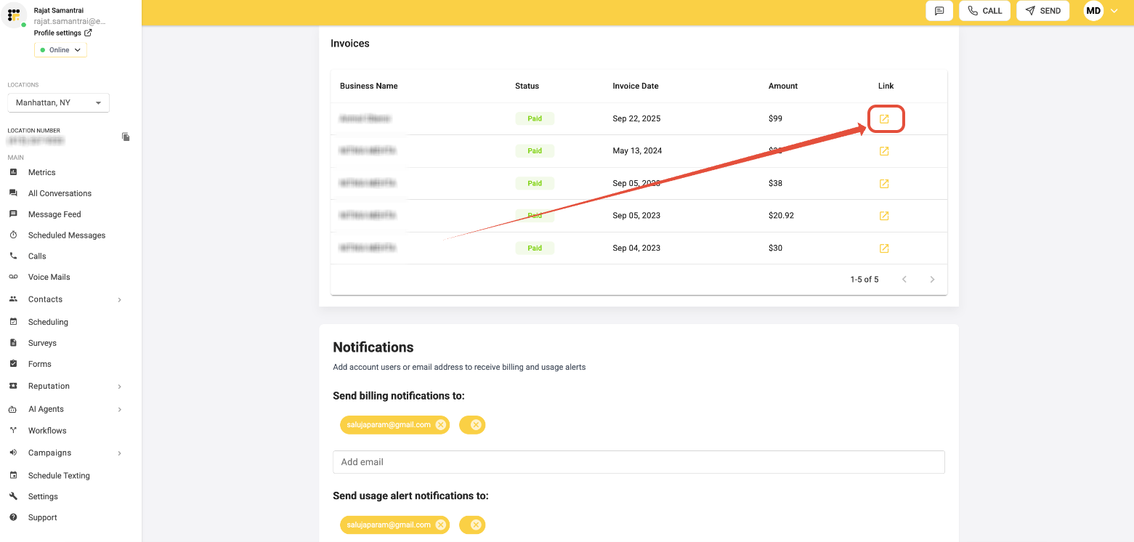Screen dimensions: 1134x542
Task: Click the Metrics chart icon in sidebar
Action: click(13, 172)
